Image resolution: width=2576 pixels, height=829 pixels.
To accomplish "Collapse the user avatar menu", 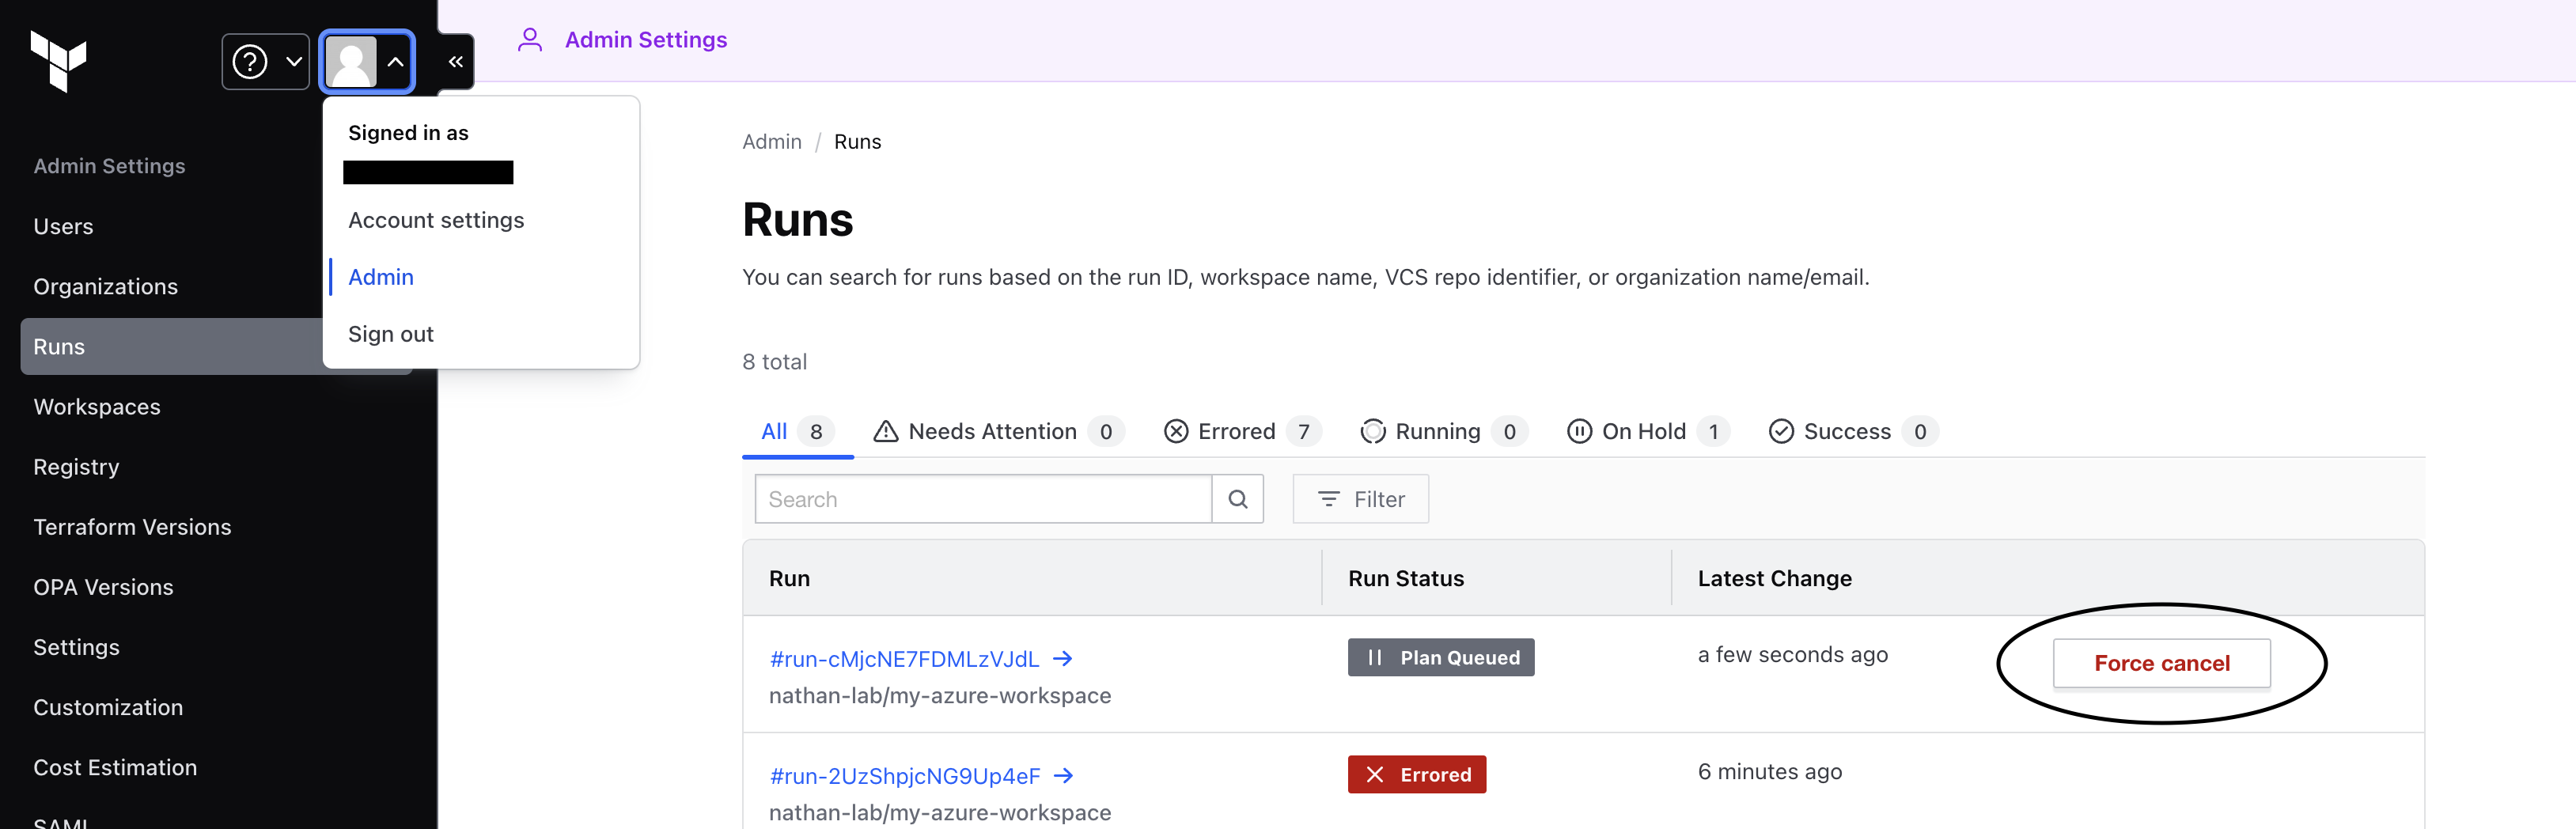I will (x=367, y=62).
